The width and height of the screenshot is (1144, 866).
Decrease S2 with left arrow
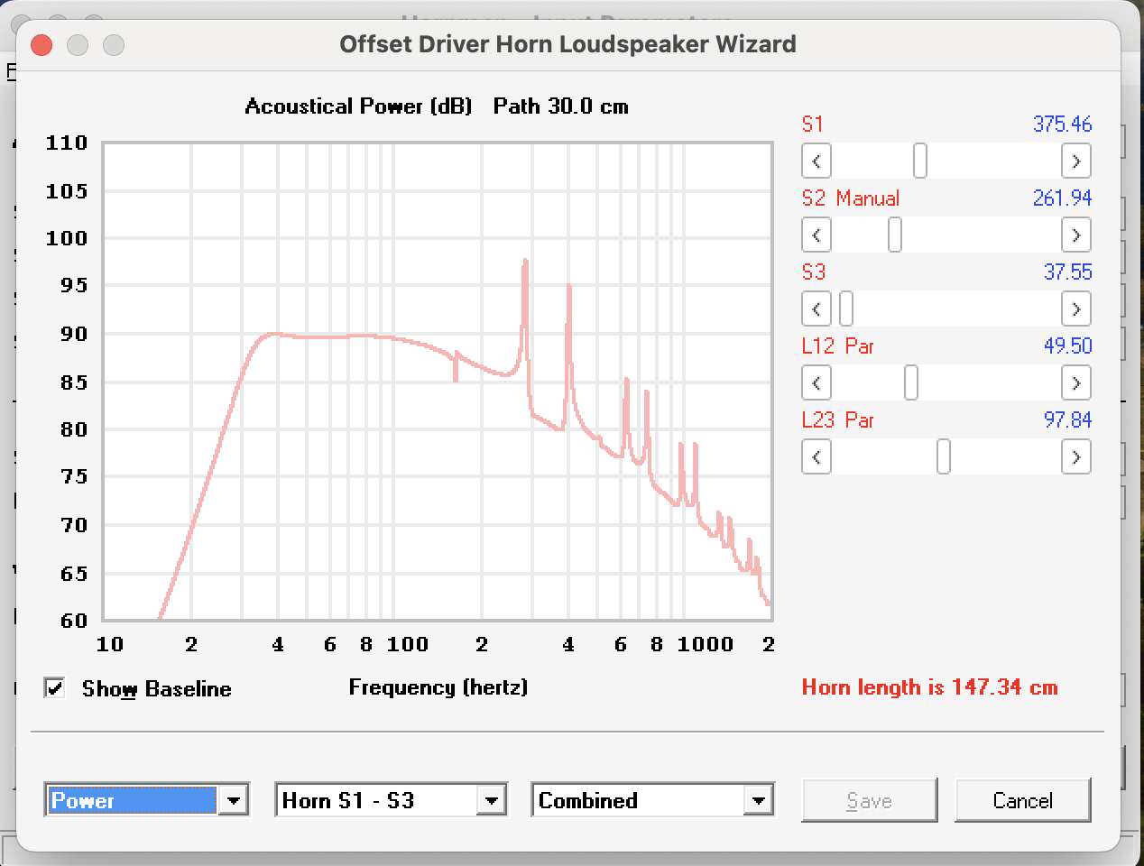point(816,235)
